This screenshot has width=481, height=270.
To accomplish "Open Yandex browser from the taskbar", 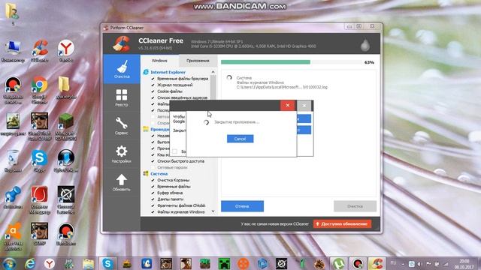I will (49, 263).
